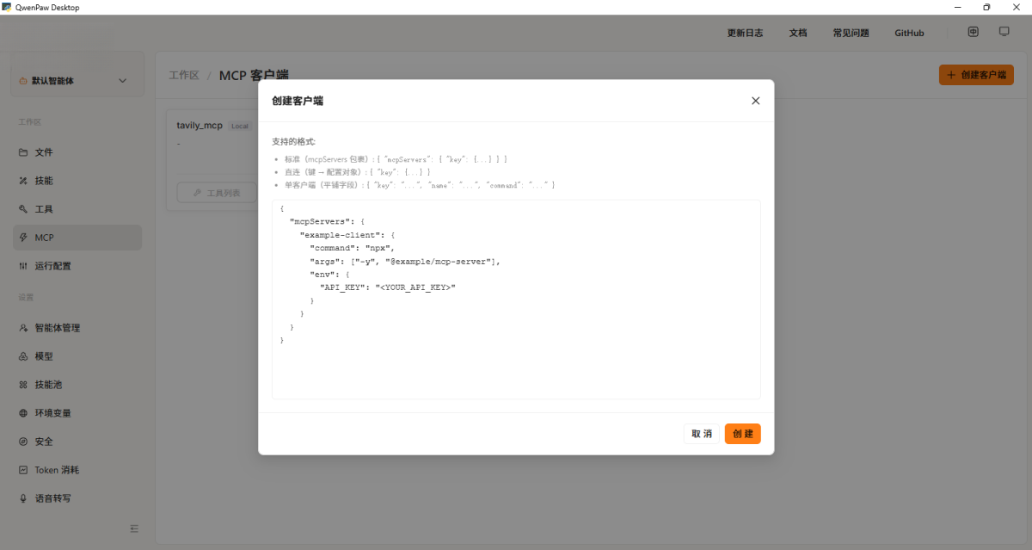Screen dimensions: 1032x550
Task: Click the wand icon beside 技能
Action: click(x=23, y=181)
